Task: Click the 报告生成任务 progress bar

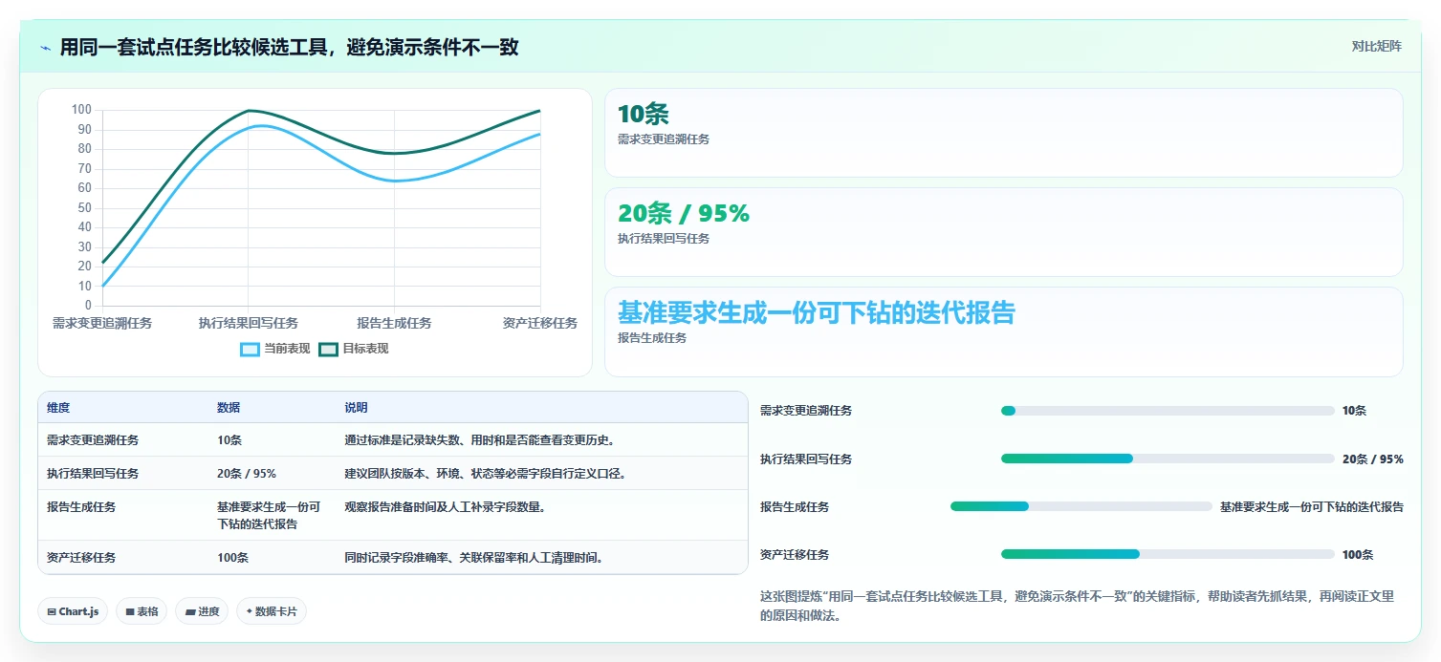Action: pos(1081,506)
